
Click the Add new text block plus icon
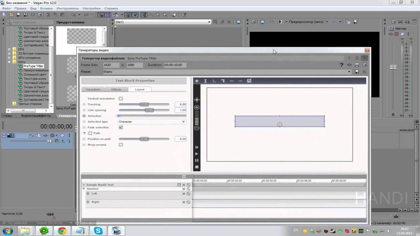[x=197, y=81]
